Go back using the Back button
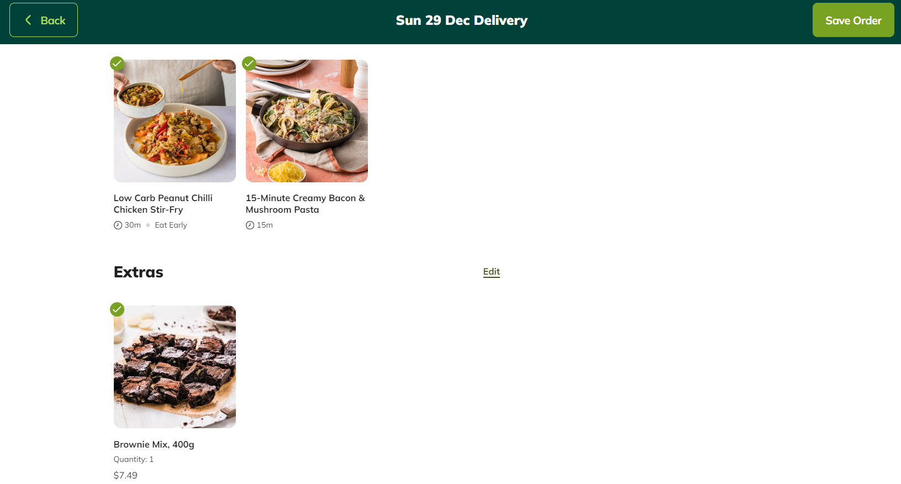The width and height of the screenshot is (901, 484). pos(44,20)
